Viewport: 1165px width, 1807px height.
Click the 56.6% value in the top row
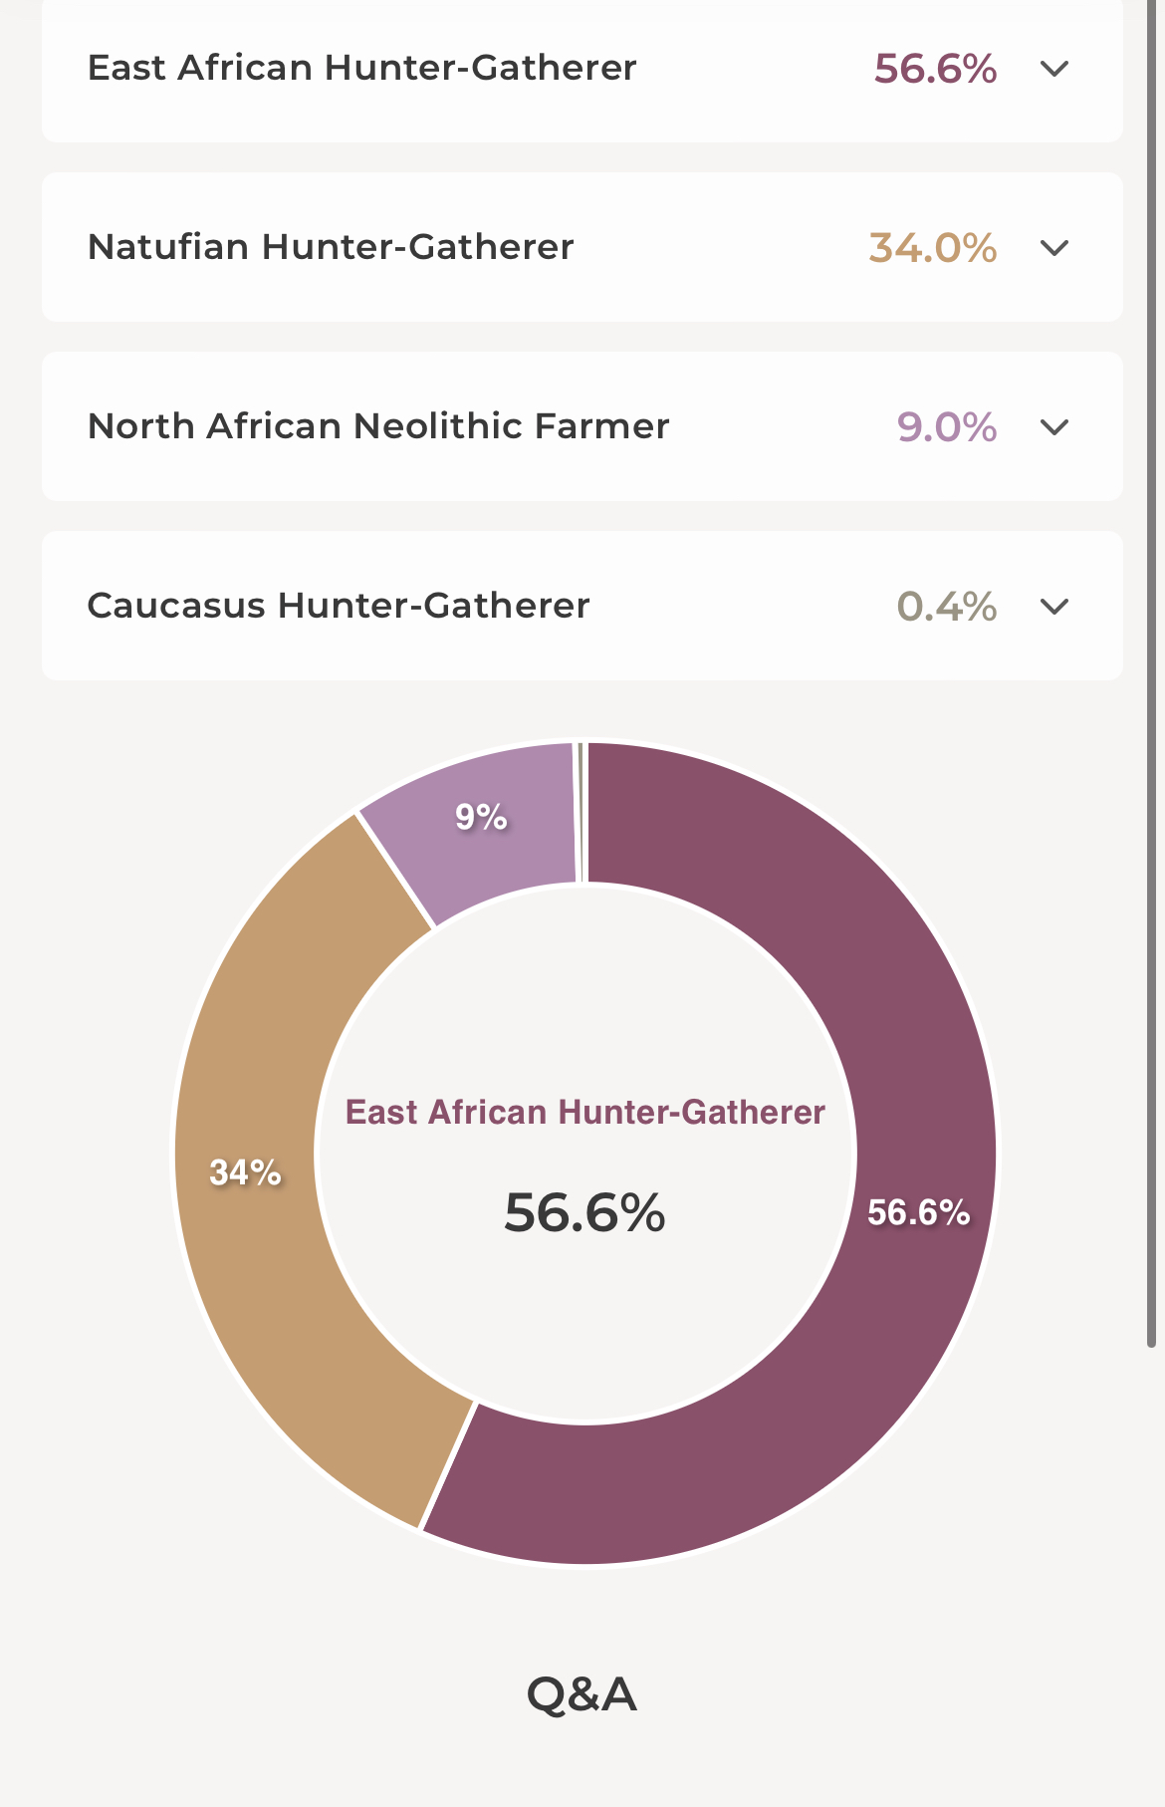point(935,69)
